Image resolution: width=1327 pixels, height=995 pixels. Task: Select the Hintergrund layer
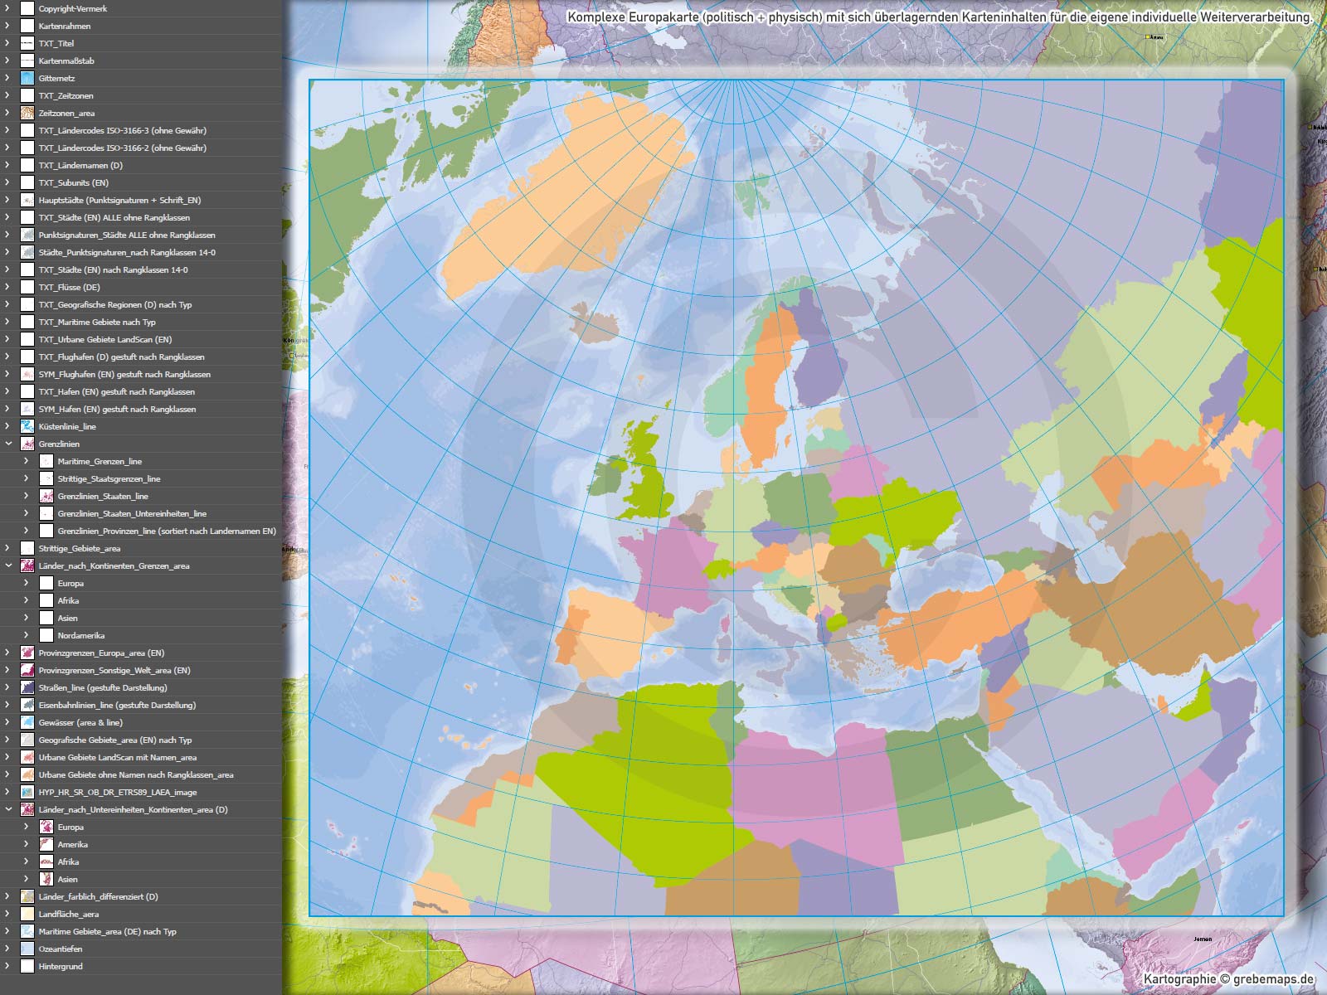pos(61,966)
